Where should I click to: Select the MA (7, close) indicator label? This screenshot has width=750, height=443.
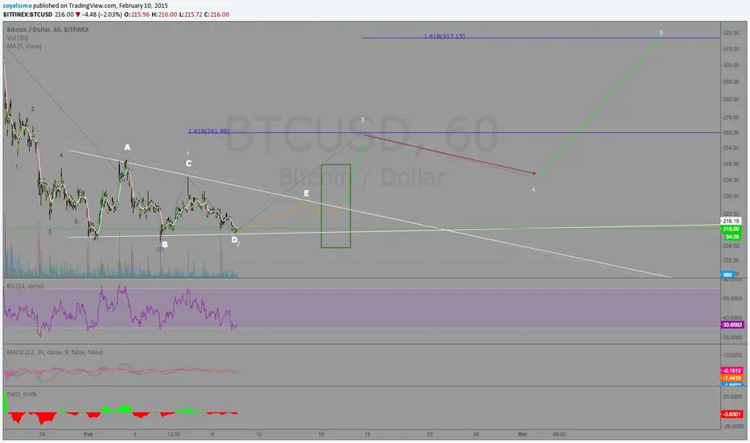coord(24,47)
